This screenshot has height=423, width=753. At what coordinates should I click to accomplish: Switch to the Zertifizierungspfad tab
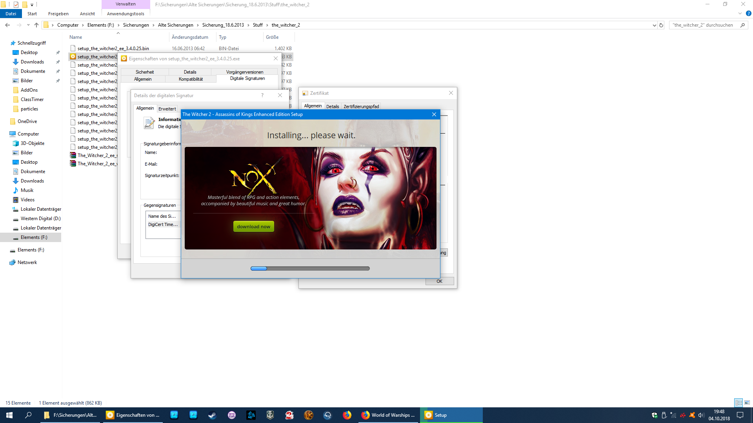[x=361, y=107]
